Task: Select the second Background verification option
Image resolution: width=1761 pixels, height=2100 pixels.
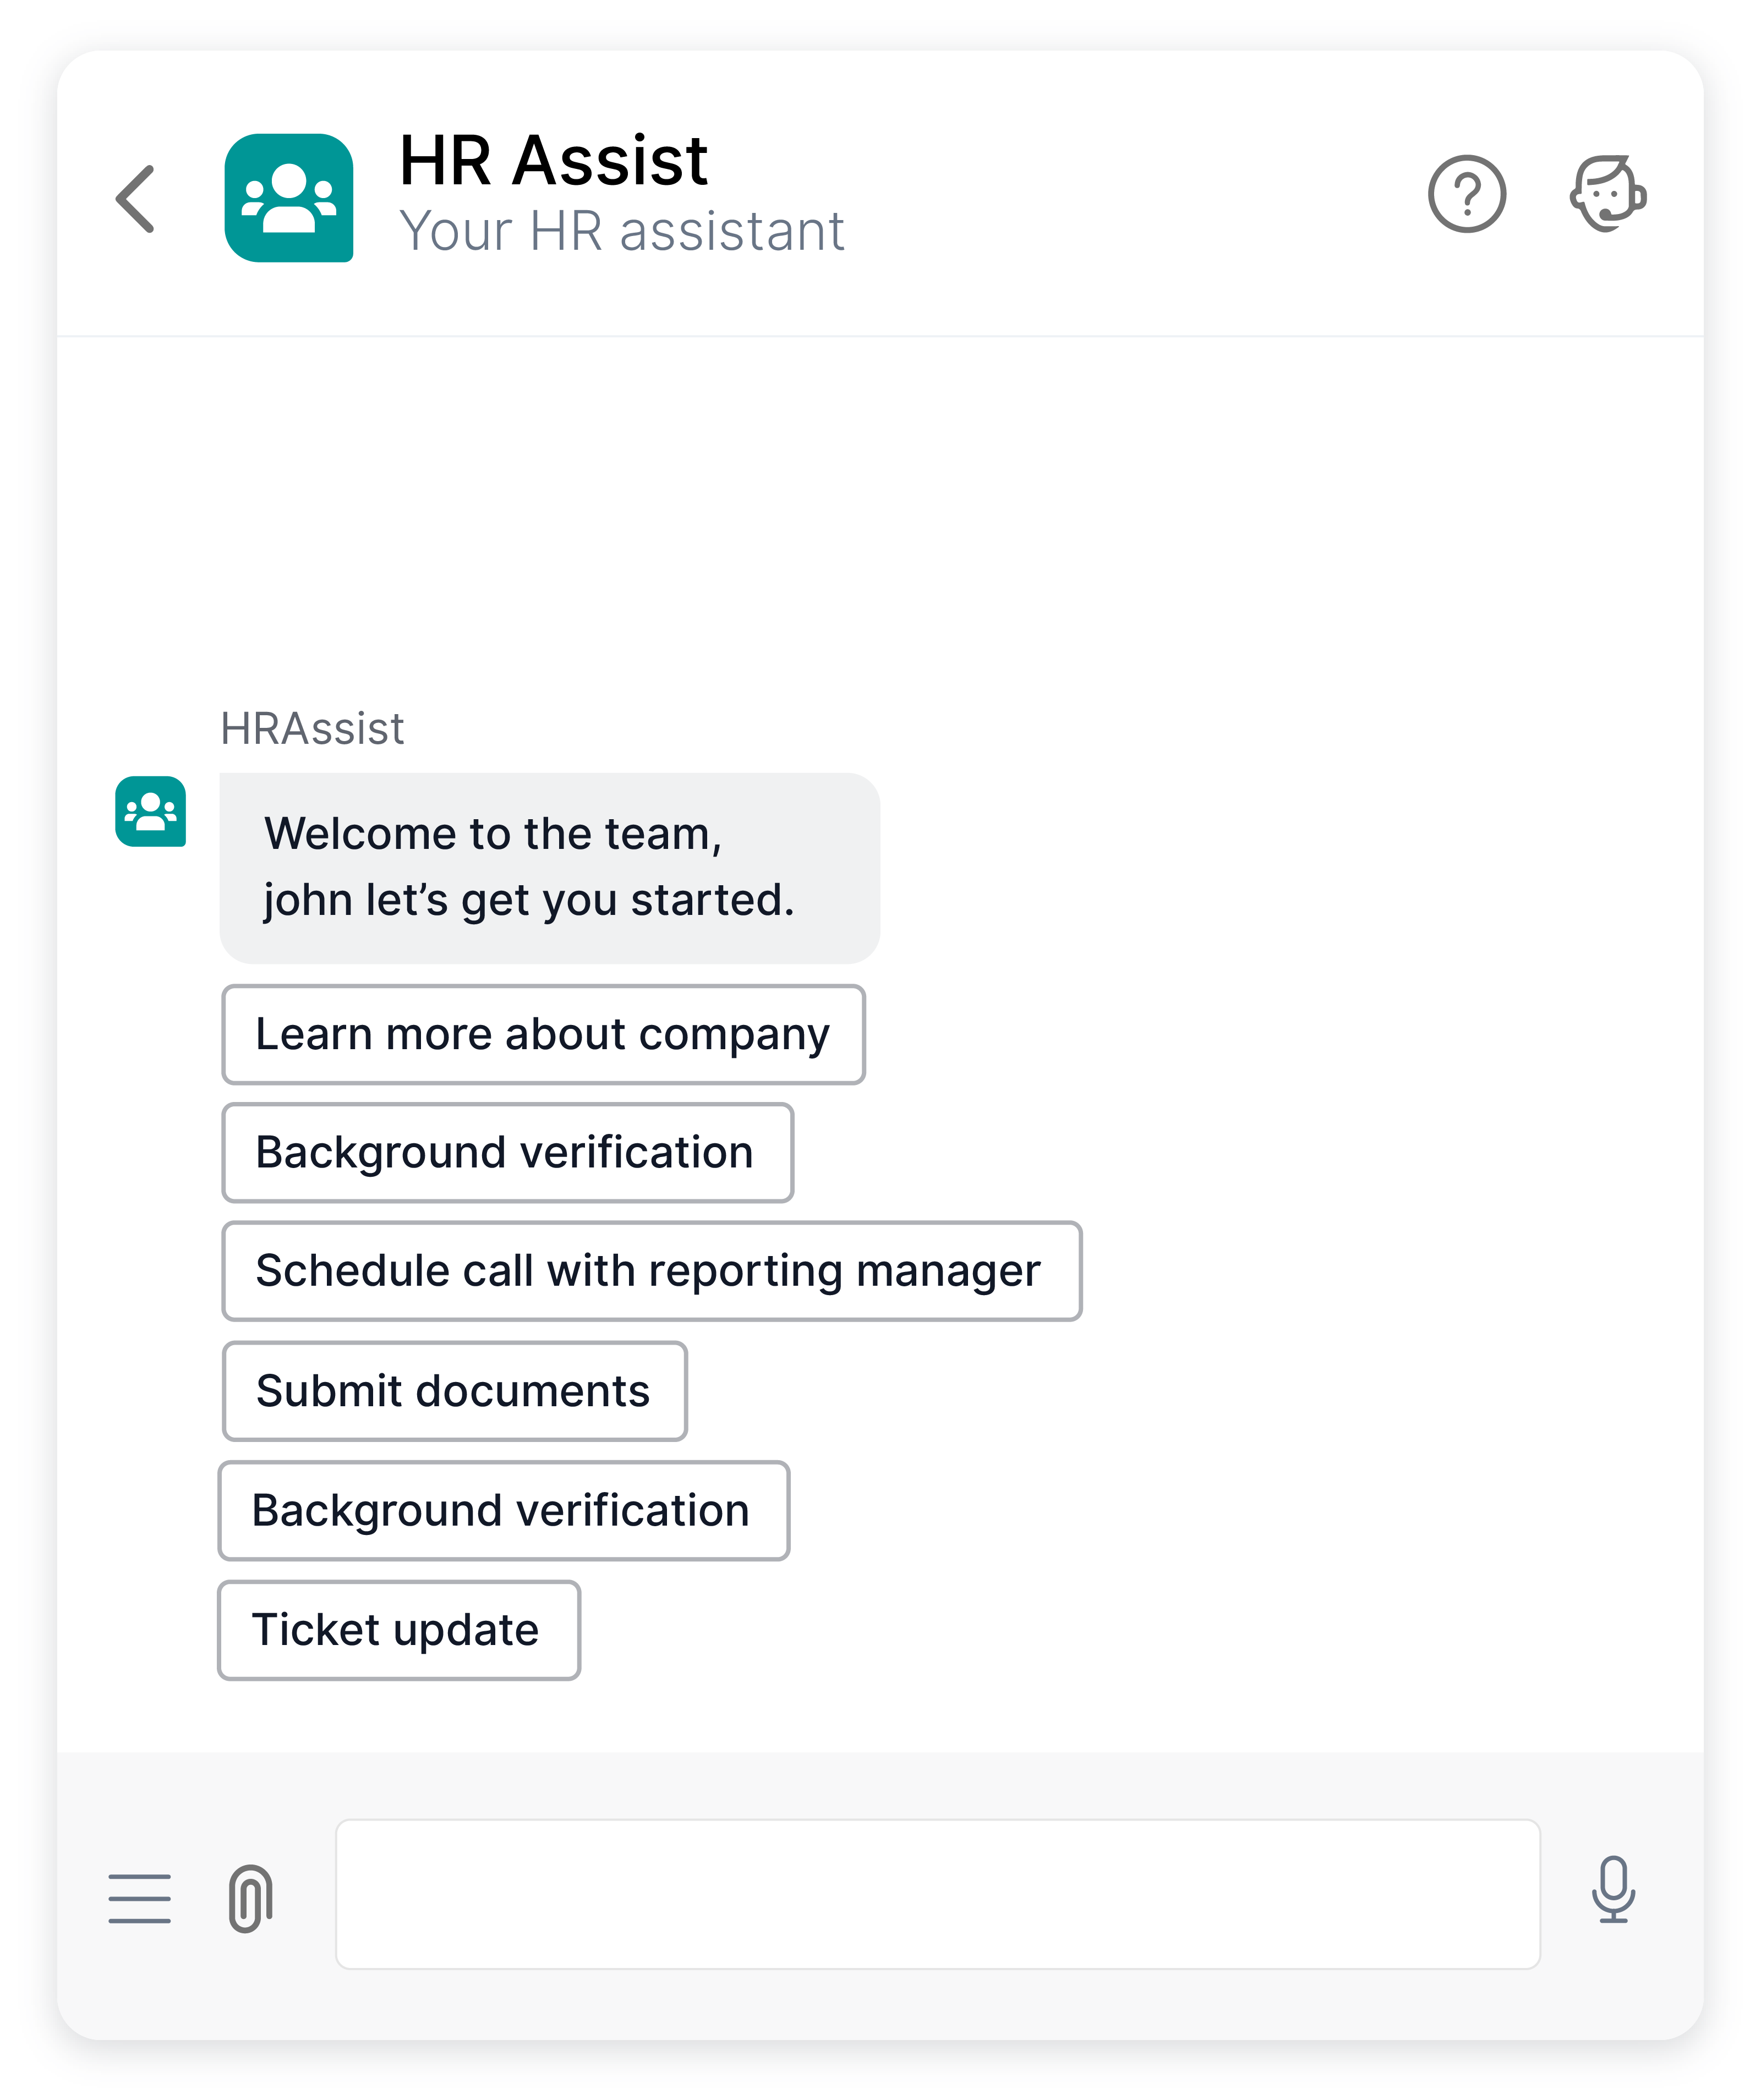Action: pyautogui.click(x=503, y=1510)
